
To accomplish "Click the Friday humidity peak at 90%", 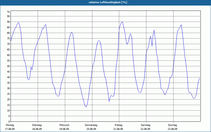I will tap(122, 22).
